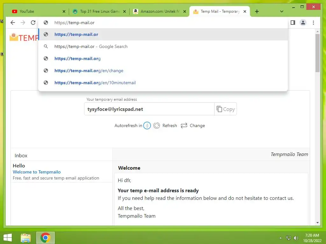Image resolution: width=326 pixels, height=244 pixels.
Task: Pick the temp-mail.org/en/10minutemail suggestion
Action: click(x=163, y=83)
